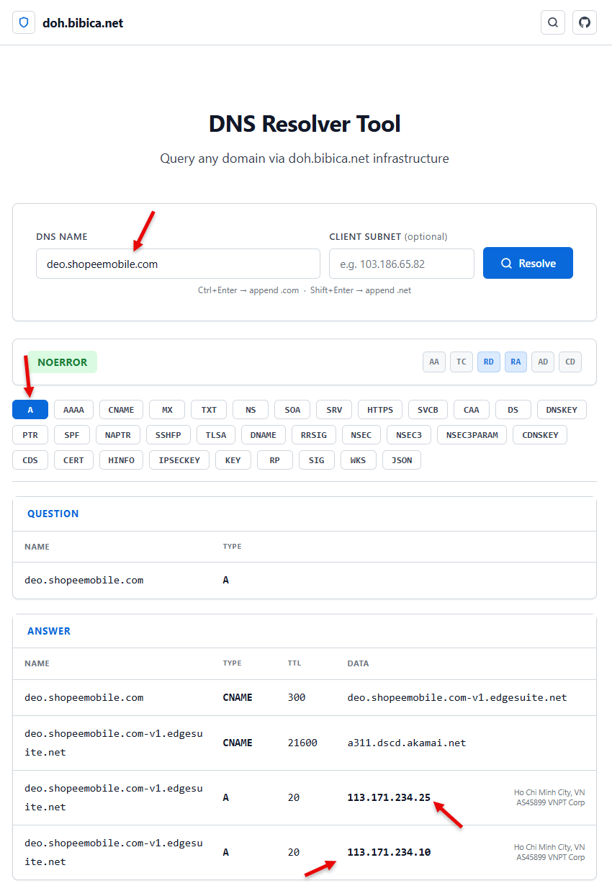Pick the DNSKEY record type

[x=562, y=410]
